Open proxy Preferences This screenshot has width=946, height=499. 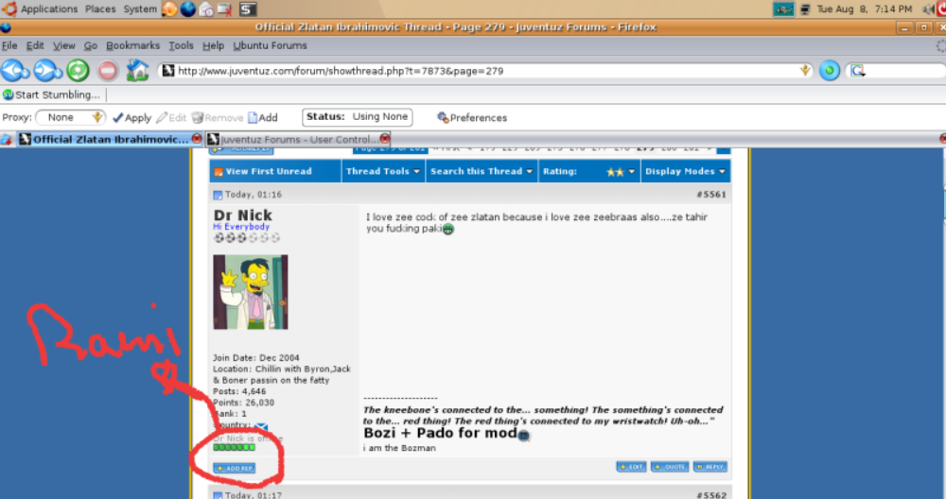tap(472, 117)
